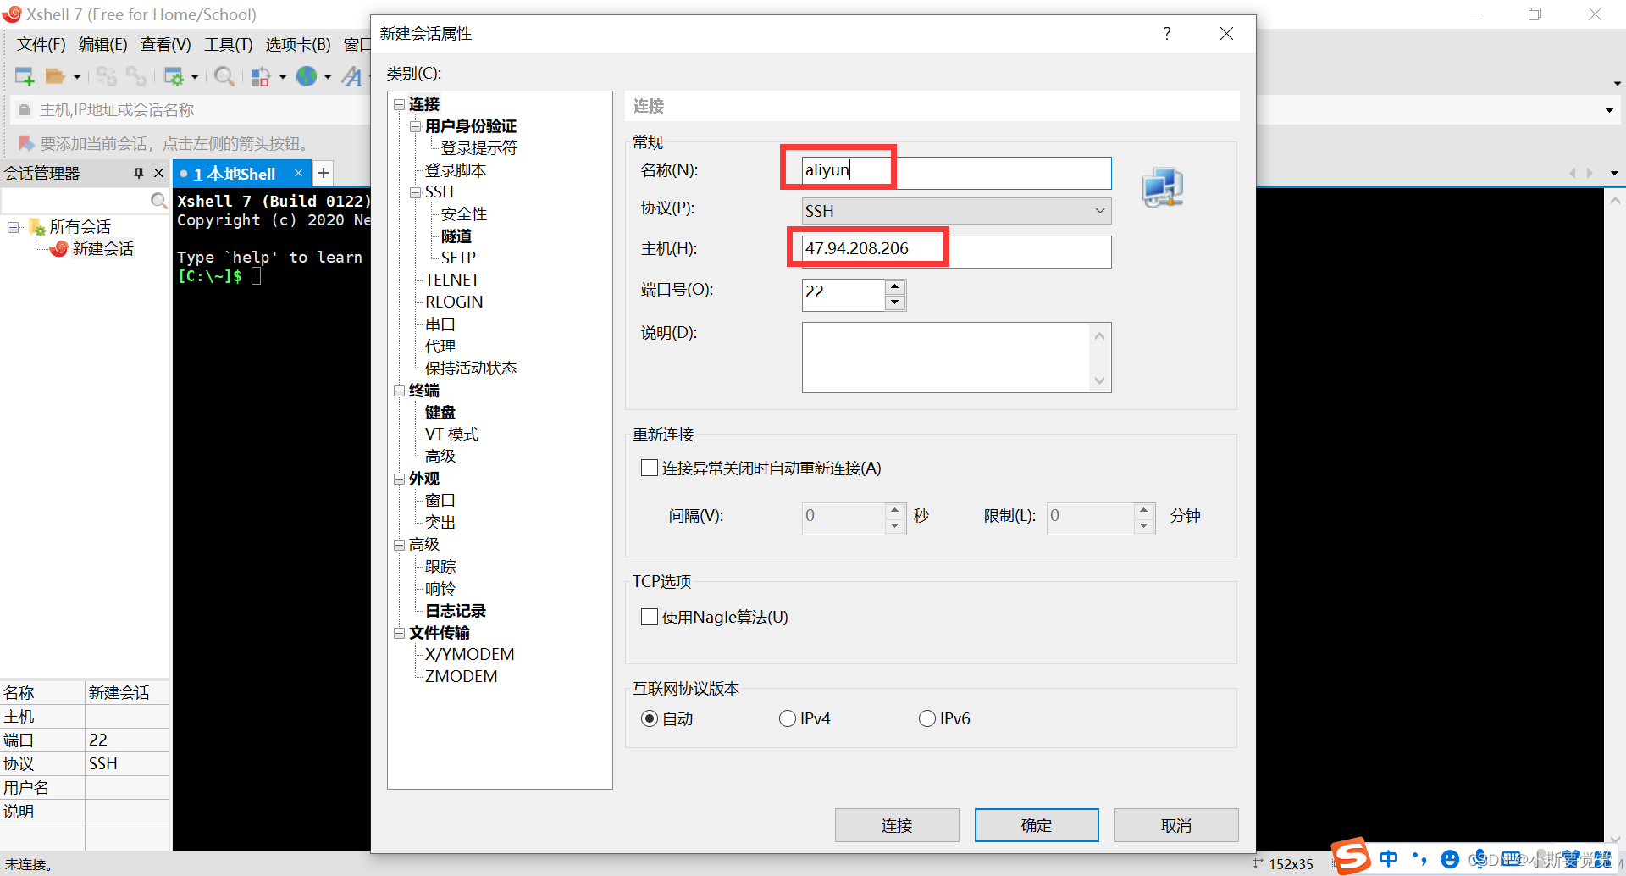Viewport: 1626px width, 876px height.
Task: Click the magnifier search icon in toolbar
Action: (224, 76)
